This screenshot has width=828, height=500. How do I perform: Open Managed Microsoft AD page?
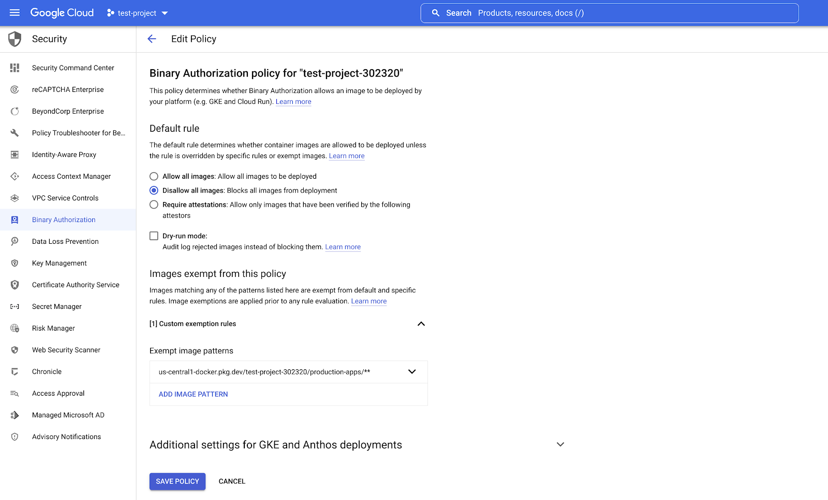point(68,415)
